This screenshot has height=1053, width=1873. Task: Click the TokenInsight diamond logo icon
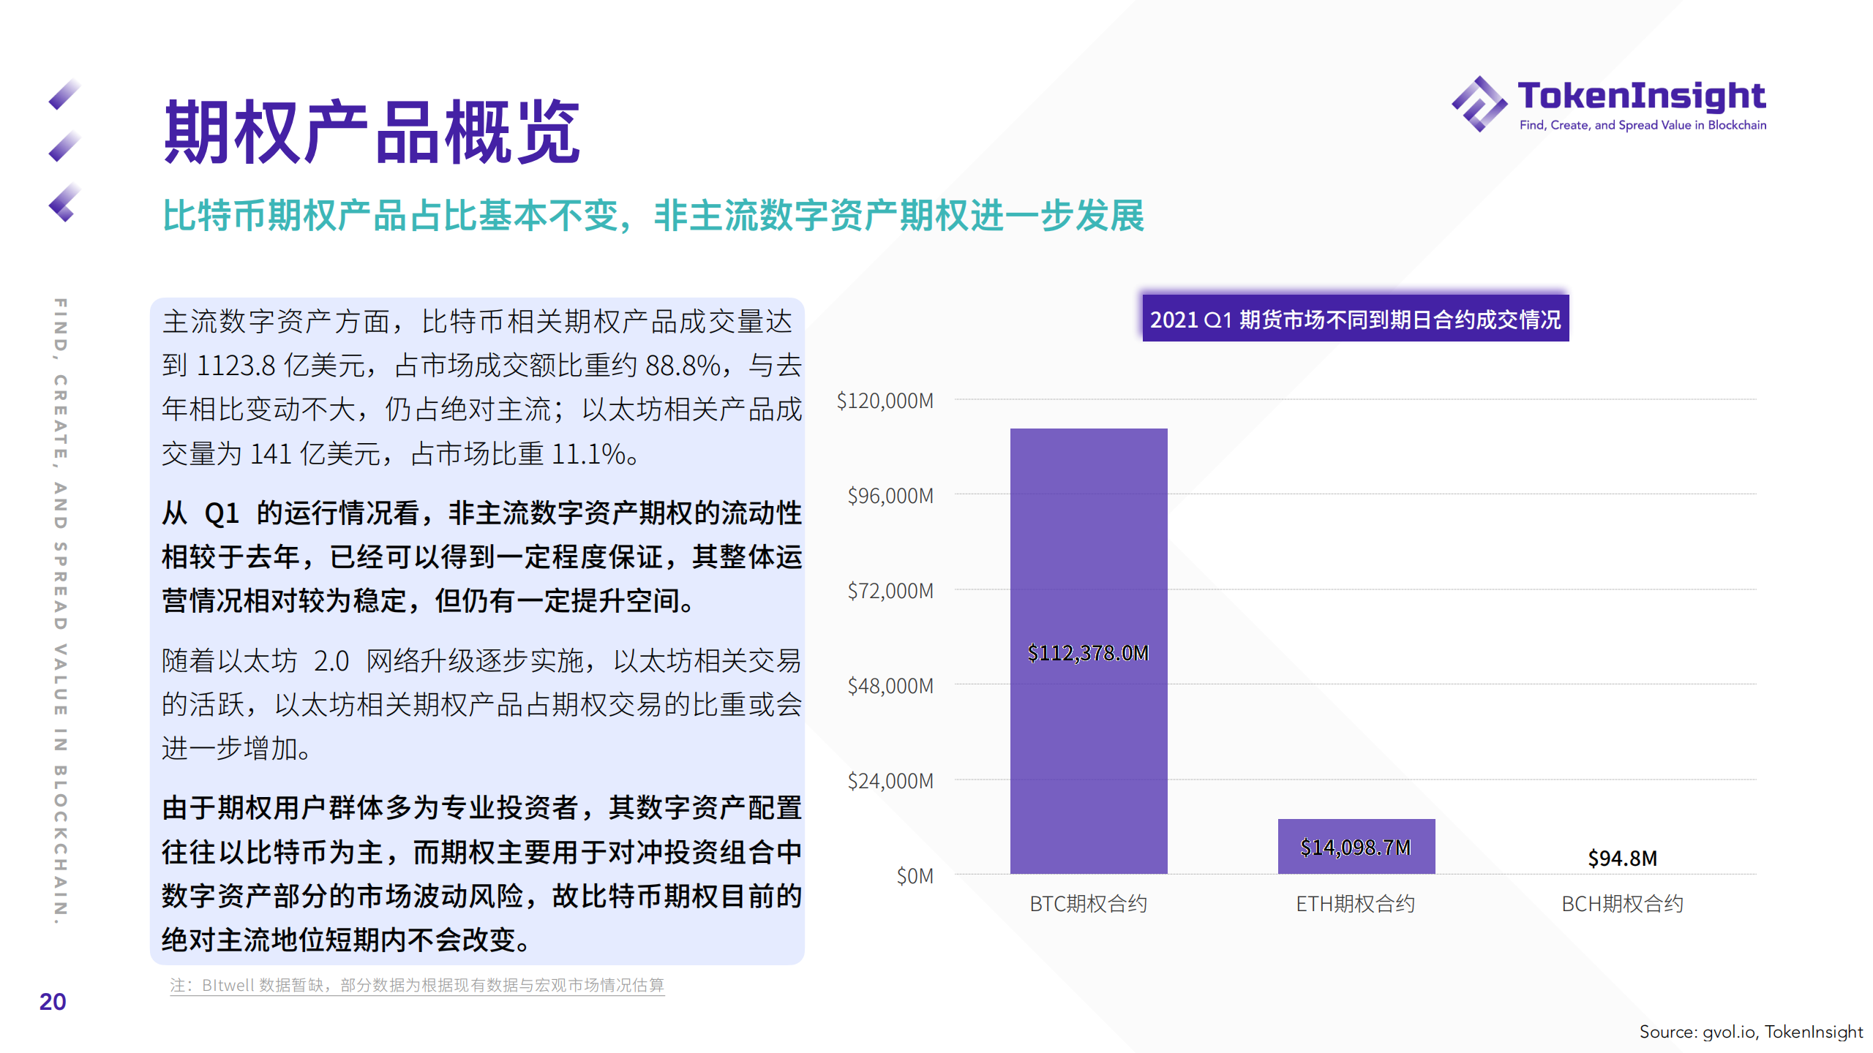[x=1479, y=105]
